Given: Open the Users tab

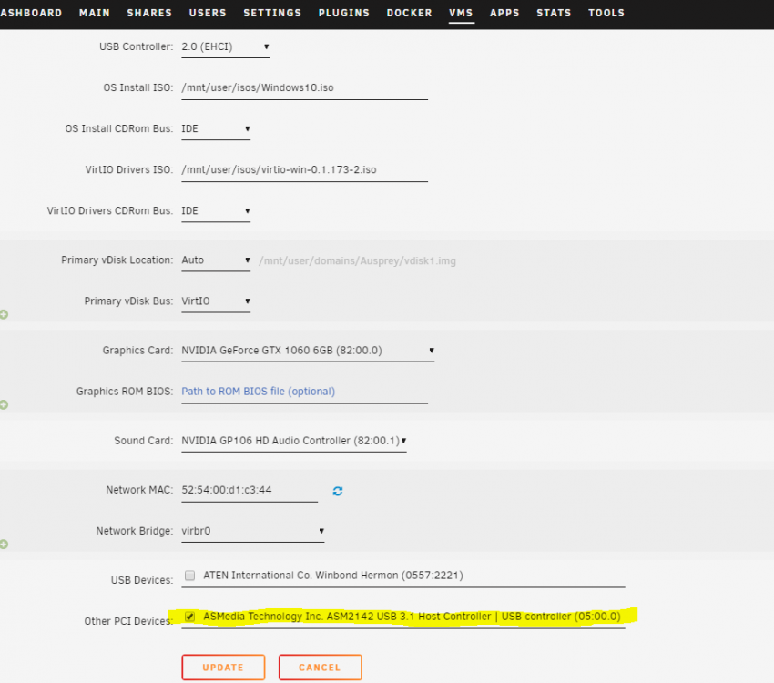Looking at the screenshot, I should 208,13.
